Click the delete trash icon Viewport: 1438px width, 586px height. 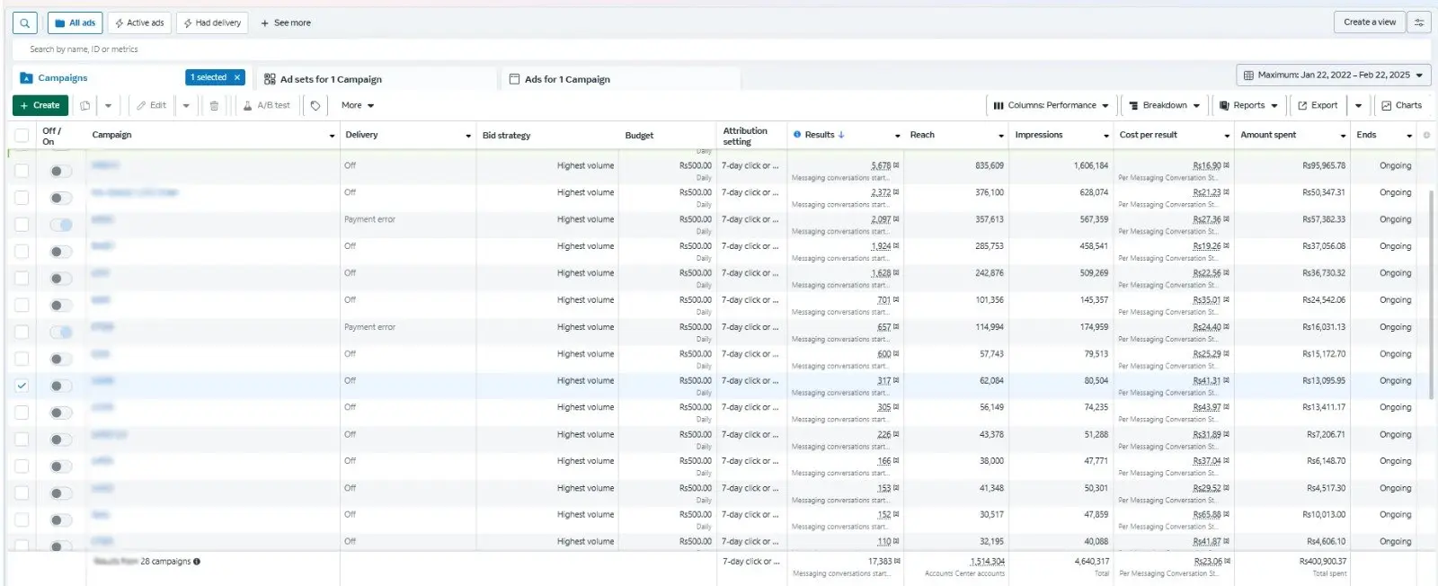click(x=214, y=105)
